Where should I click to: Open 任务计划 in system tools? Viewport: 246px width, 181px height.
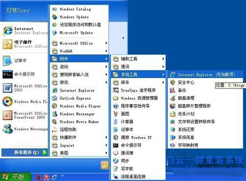[205, 114]
